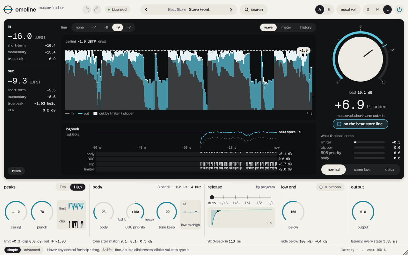Click the omoline logo icon

(8, 10)
